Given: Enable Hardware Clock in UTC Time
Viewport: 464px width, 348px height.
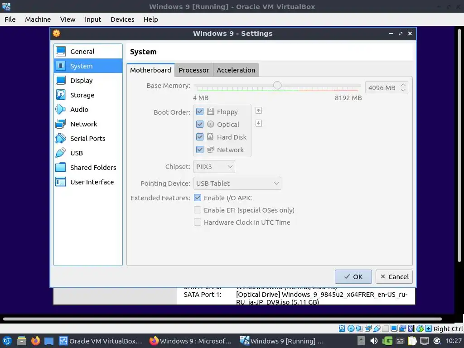Looking at the screenshot, I should click(198, 222).
